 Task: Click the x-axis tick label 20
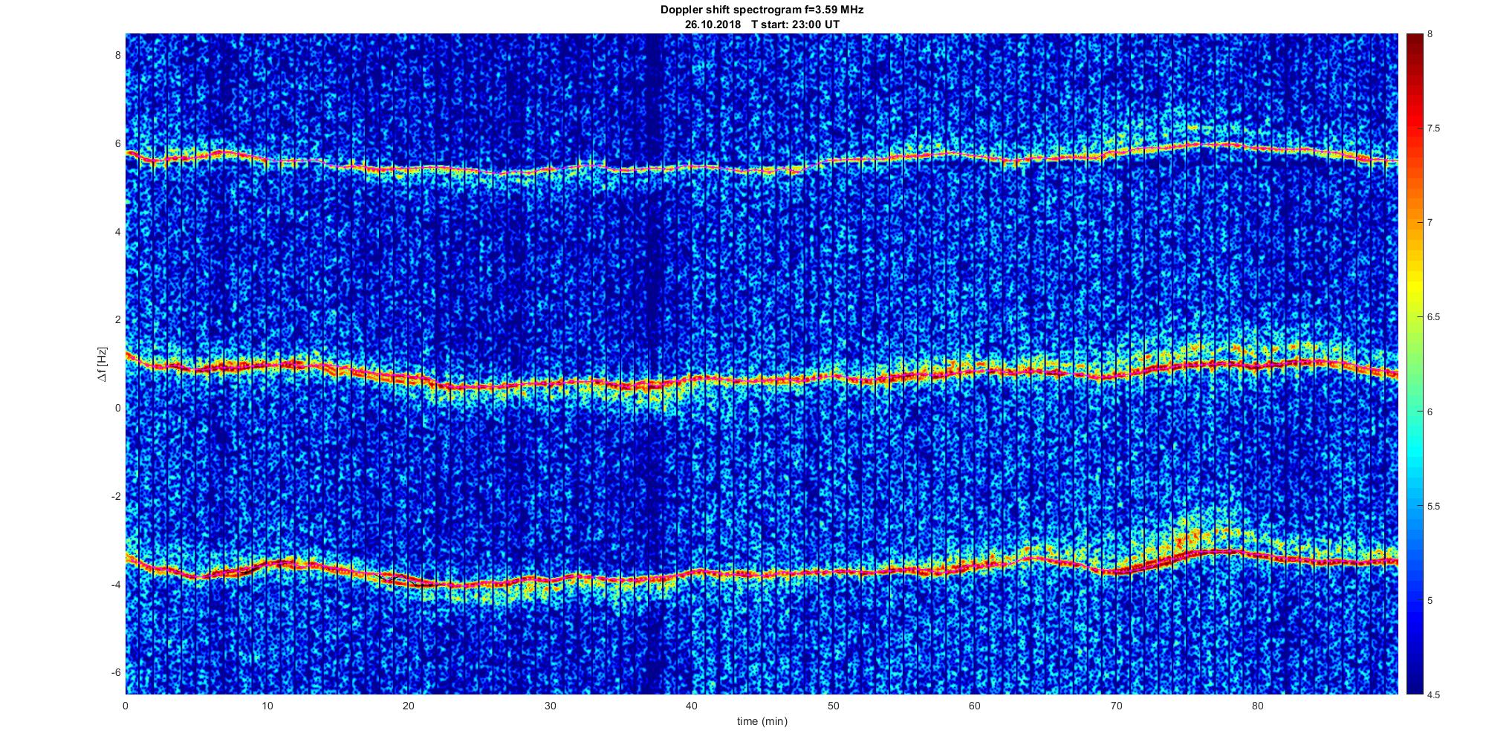pos(409,706)
